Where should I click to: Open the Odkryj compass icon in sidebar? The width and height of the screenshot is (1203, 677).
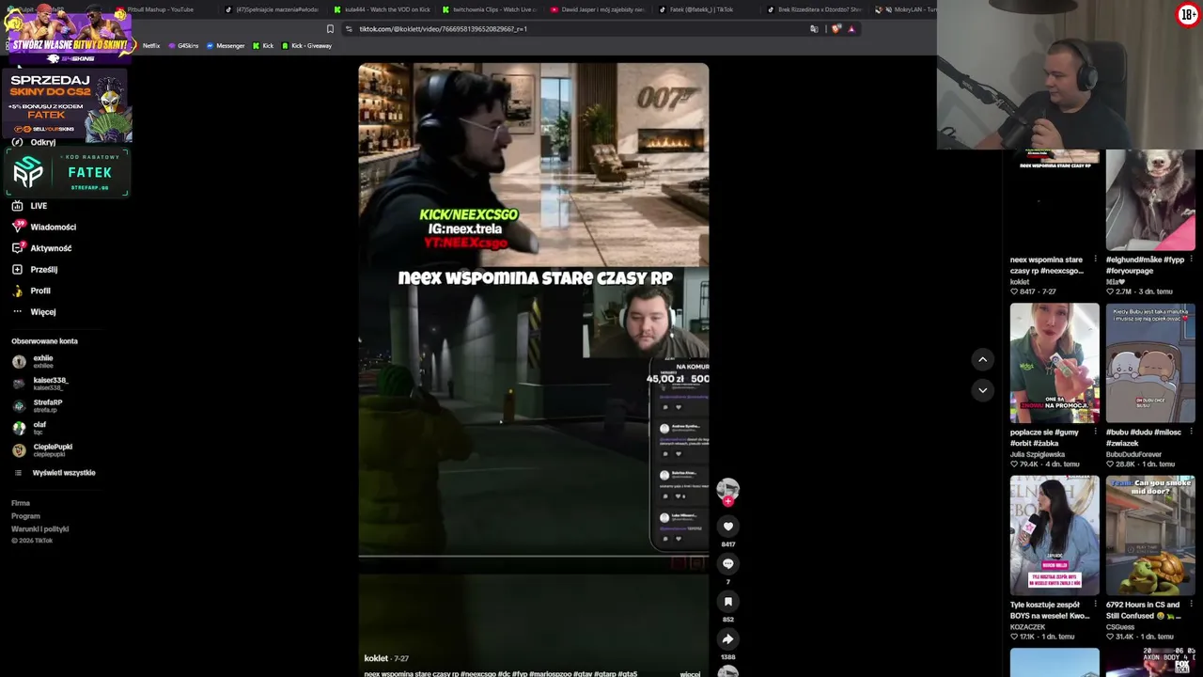[17, 142]
